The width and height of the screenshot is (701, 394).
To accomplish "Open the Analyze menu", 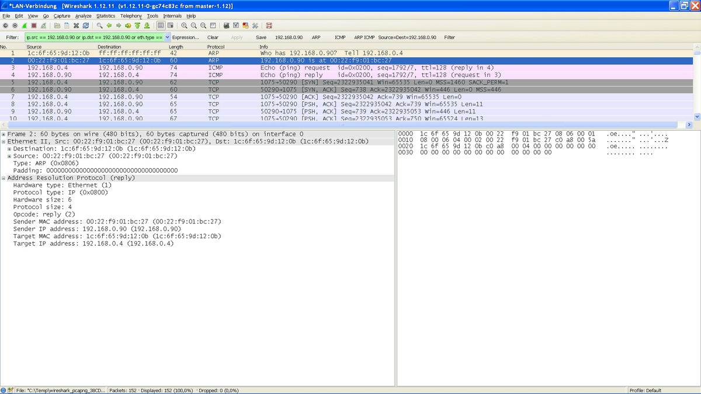I will pyautogui.click(x=84, y=16).
